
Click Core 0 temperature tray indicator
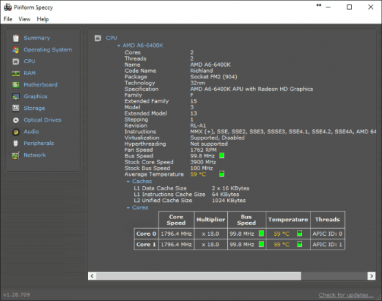[299, 234]
